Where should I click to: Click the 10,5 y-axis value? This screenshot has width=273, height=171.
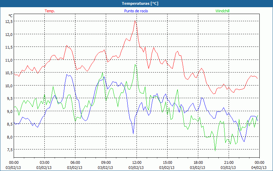tap(9, 73)
